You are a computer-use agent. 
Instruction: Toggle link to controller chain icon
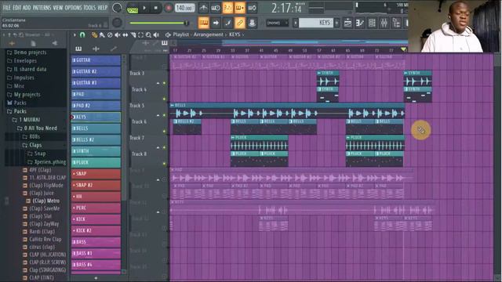tap(240, 23)
